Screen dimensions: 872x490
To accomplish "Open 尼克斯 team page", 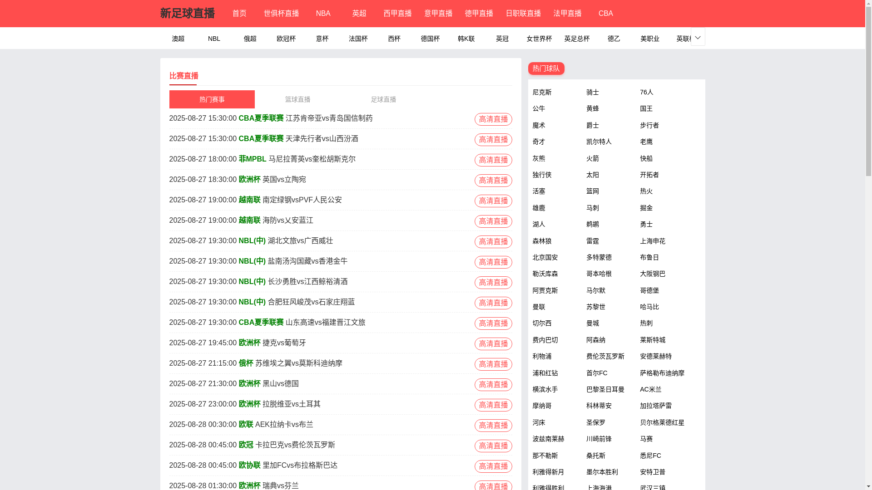I will (x=542, y=92).
